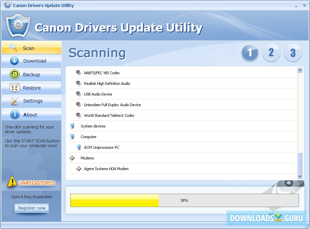Viewport: 310px width, 229px height.
Task: Click the shield logo in header
Action: coord(18,25)
